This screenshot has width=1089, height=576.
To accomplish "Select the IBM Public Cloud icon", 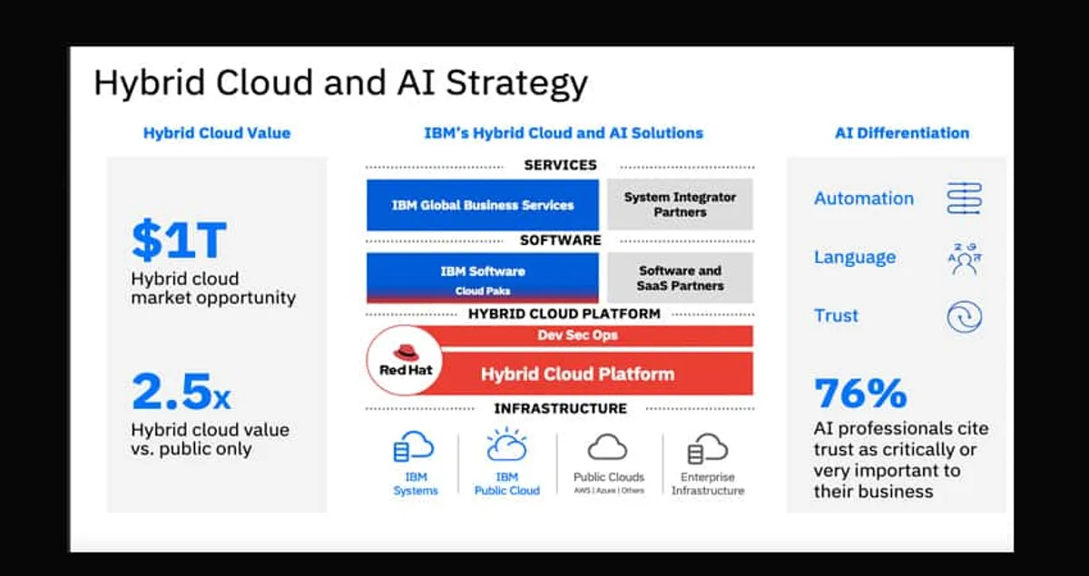I will coord(506,445).
